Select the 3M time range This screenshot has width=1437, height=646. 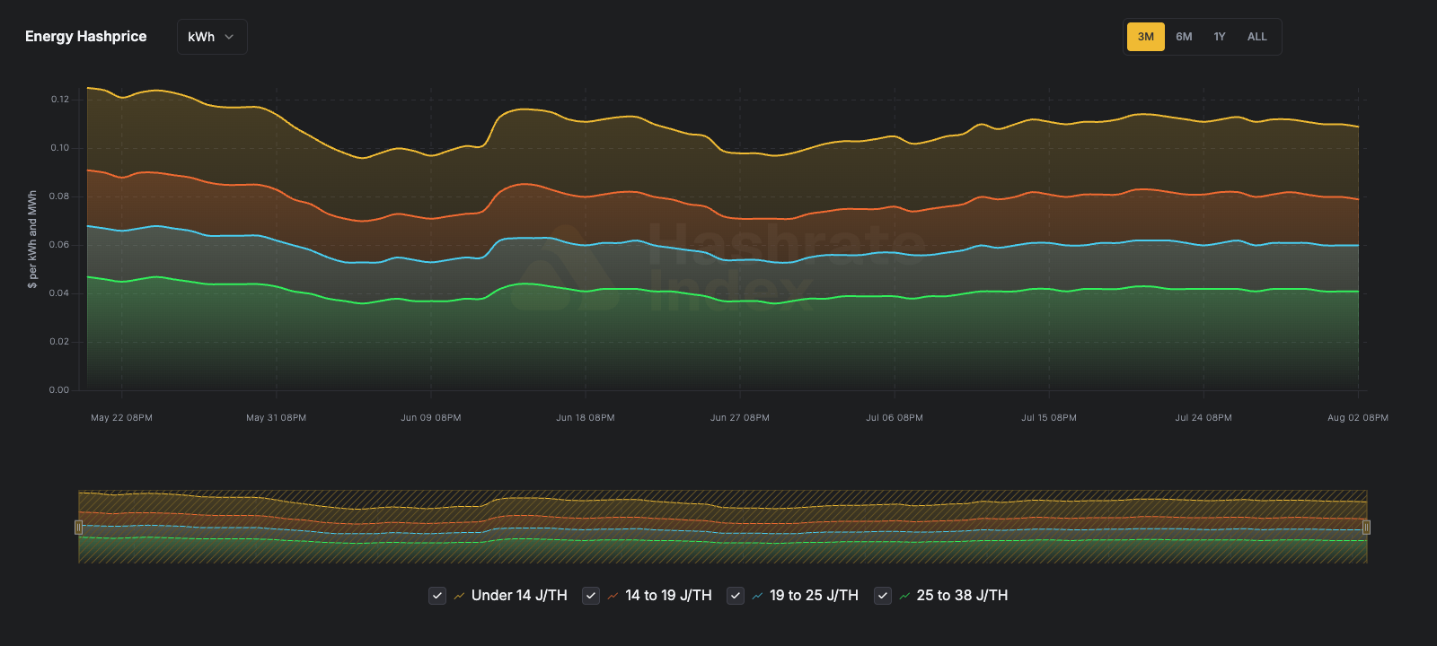[1146, 37]
